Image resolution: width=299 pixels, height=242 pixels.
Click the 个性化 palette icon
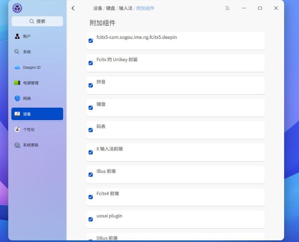[17, 129]
